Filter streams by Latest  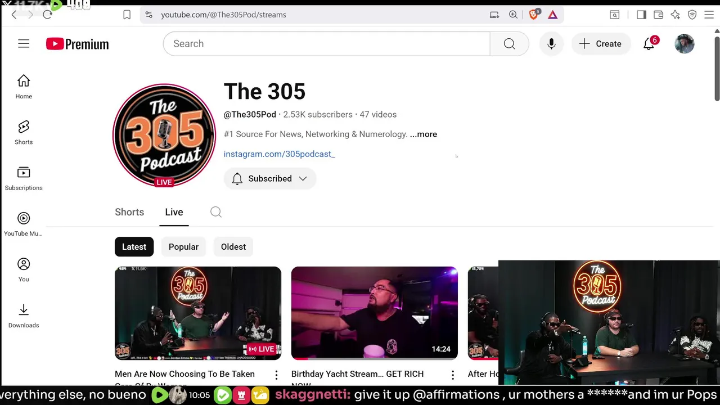[134, 247]
